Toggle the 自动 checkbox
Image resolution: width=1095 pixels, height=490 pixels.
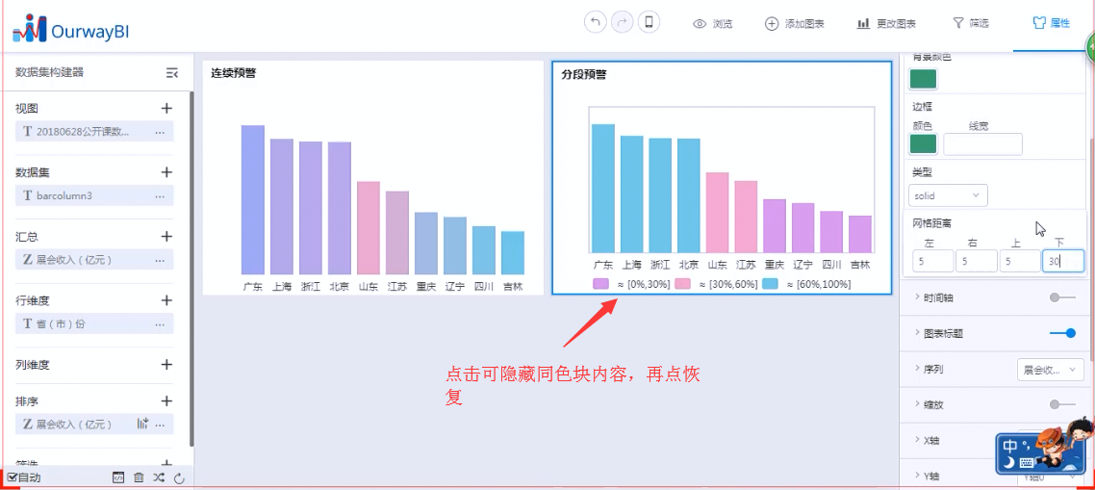click(12, 477)
